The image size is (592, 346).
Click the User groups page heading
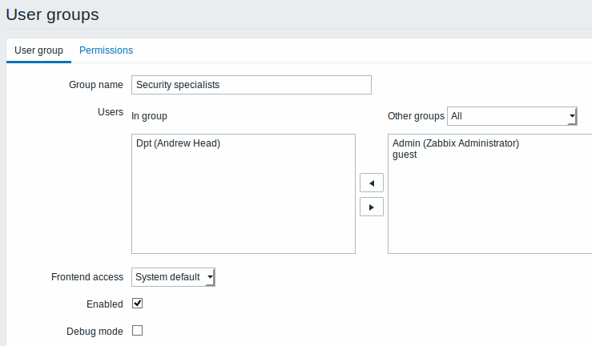53,14
